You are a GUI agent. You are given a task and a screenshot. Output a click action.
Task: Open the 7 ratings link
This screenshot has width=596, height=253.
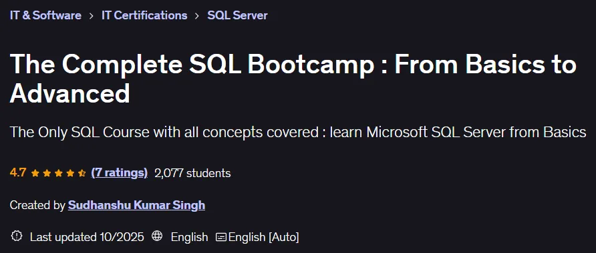(x=120, y=173)
